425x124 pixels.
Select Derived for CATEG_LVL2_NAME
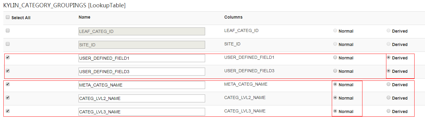pos(389,98)
